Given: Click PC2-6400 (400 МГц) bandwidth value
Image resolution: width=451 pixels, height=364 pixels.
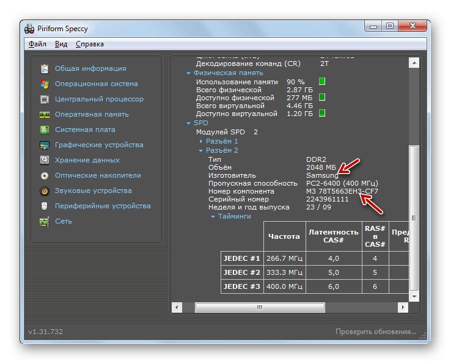Looking at the screenshot, I should (x=342, y=183).
